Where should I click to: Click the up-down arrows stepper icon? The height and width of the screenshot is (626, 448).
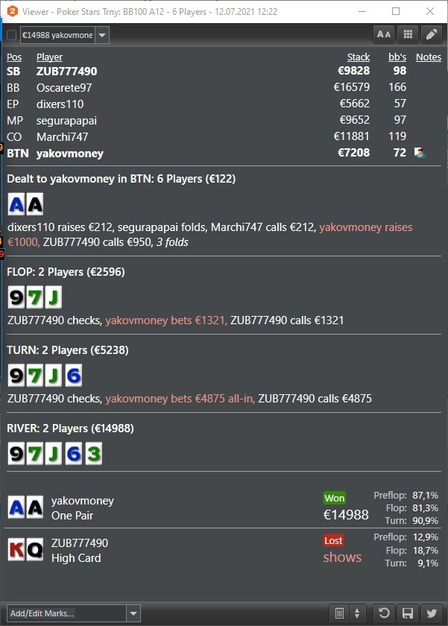[357, 613]
